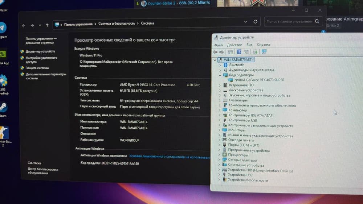The width and height of the screenshot is (363, 204).
Task: Select Компоненты программного обеспечения row
Action: click(x=262, y=105)
